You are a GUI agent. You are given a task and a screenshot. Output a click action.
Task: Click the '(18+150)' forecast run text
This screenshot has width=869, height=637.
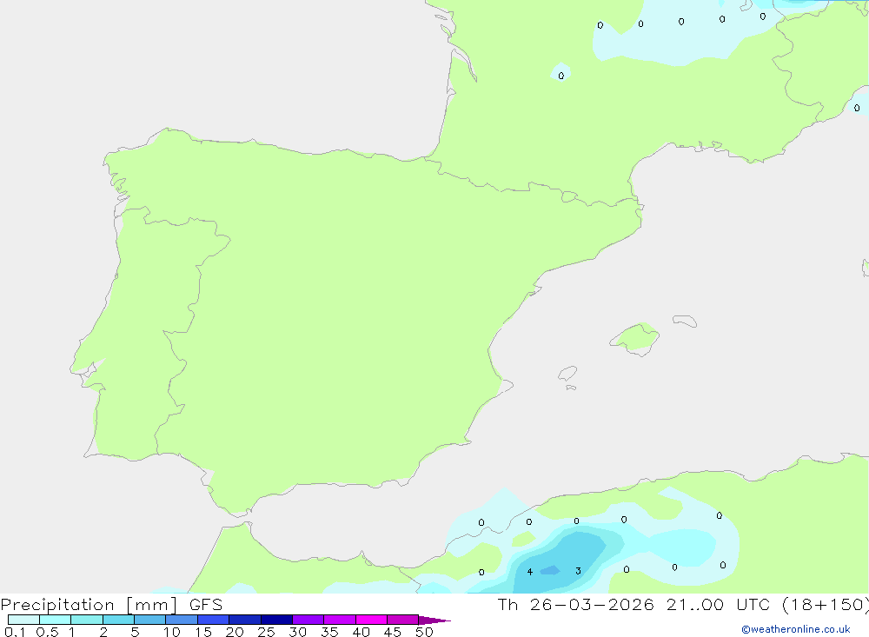[x=826, y=605]
